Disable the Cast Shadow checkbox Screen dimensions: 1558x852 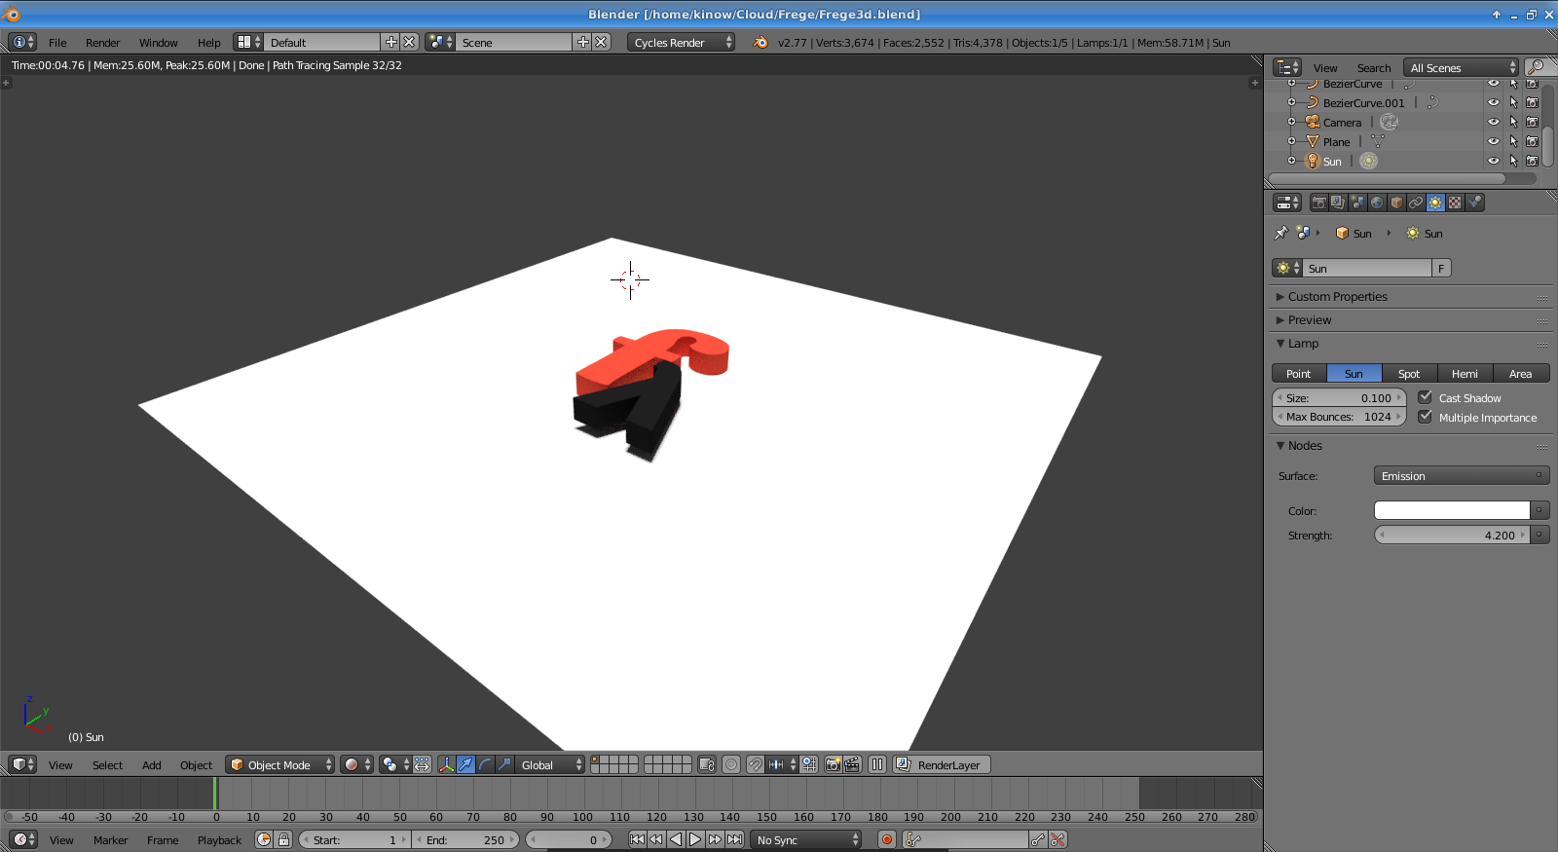(1425, 397)
